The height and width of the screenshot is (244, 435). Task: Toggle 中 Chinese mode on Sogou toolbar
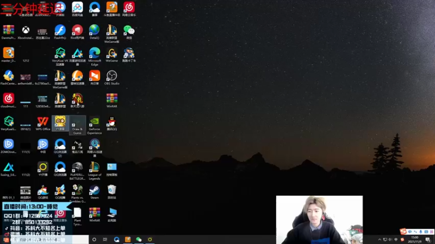410,232
